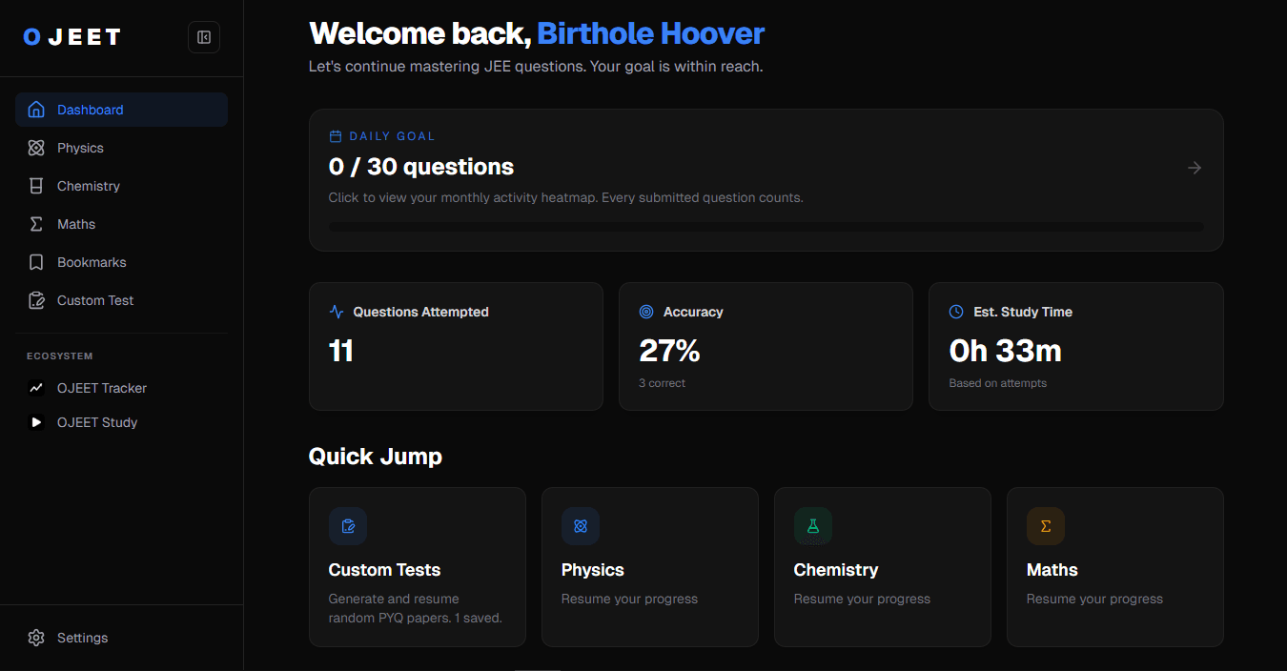The height and width of the screenshot is (671, 1287).
Task: Click the daily goal progress bar
Action: click(766, 227)
